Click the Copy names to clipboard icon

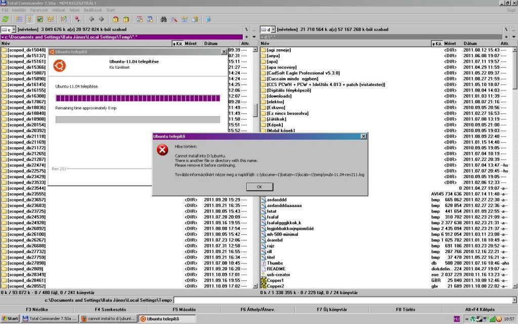(x=195, y=19)
